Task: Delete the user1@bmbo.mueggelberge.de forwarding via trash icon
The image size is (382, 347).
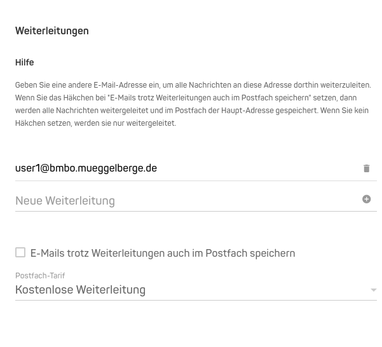Action: coord(366,168)
